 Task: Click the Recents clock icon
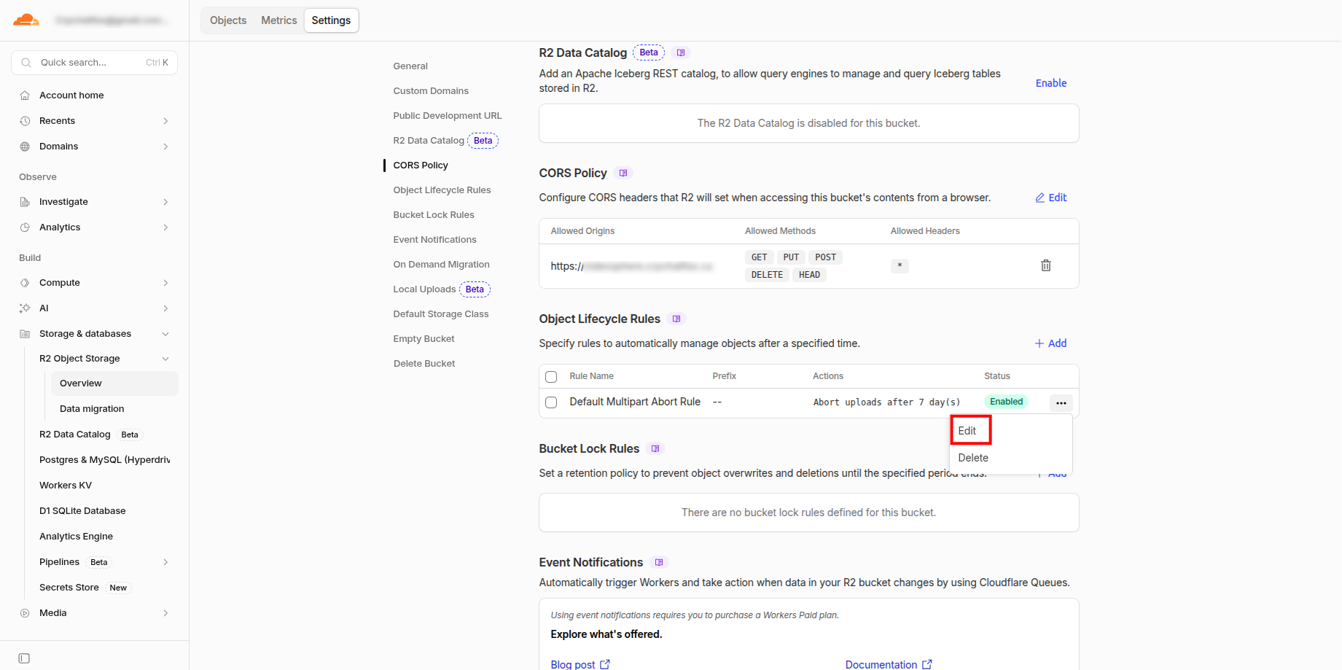(25, 121)
